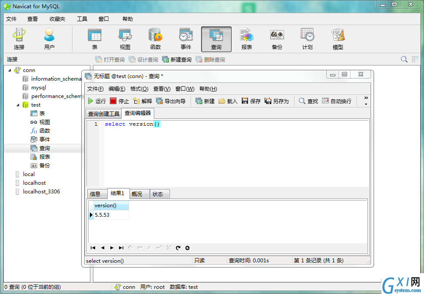Click the 5.5.53 result cell
The height and width of the screenshot is (294, 424).
coord(111,215)
